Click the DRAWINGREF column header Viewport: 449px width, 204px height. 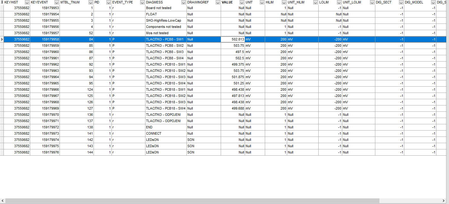(198, 2)
